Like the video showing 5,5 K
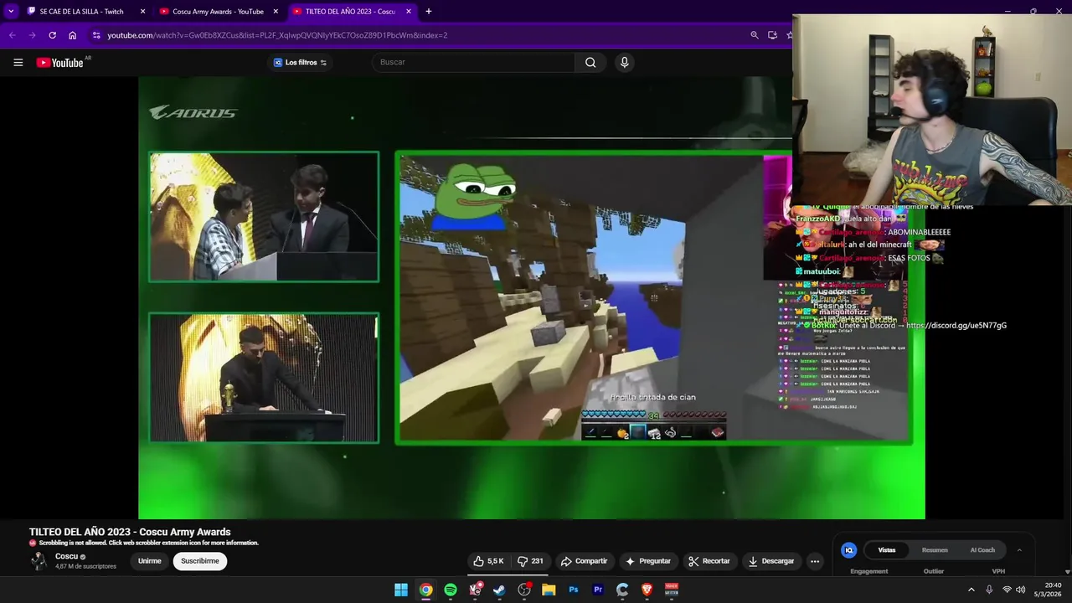 pyautogui.click(x=488, y=561)
